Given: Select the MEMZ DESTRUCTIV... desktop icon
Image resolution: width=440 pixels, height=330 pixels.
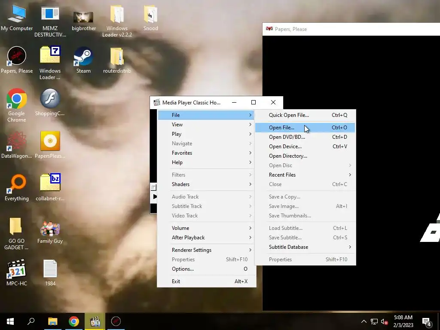Looking at the screenshot, I should coord(50,21).
